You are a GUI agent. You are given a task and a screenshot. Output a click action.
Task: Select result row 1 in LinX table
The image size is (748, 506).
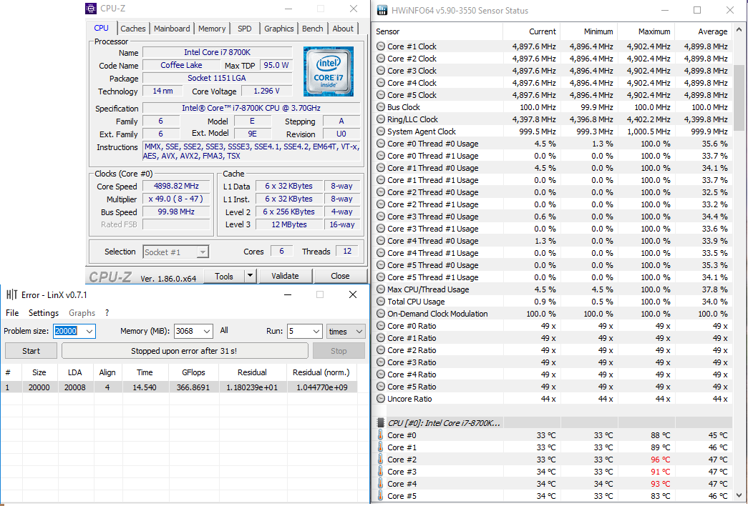tap(179, 387)
